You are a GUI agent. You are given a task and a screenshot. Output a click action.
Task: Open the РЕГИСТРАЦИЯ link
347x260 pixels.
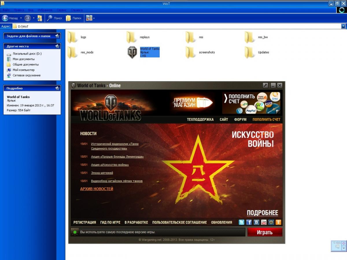(x=85, y=222)
